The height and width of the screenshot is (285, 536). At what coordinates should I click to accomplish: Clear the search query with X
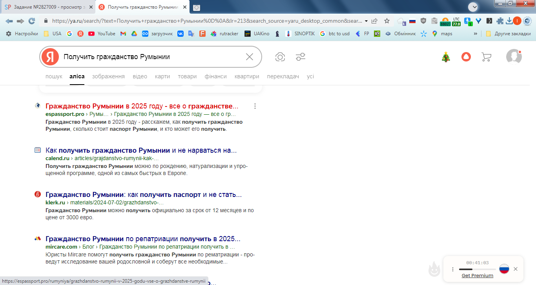tap(250, 57)
